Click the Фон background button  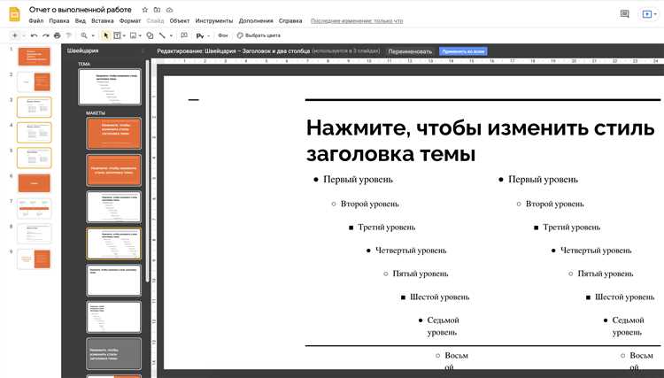223,35
